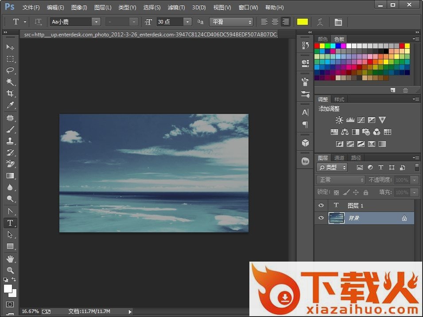This screenshot has width=423, height=317.
Task: Click the yellow text color swatch
Action: tap(303, 22)
